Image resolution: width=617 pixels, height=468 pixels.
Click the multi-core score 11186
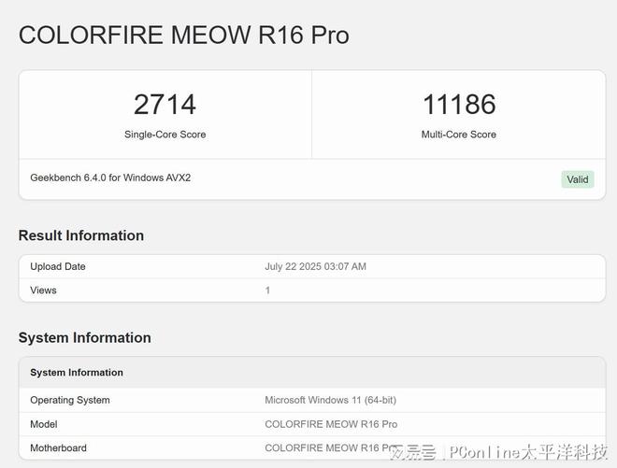click(459, 105)
